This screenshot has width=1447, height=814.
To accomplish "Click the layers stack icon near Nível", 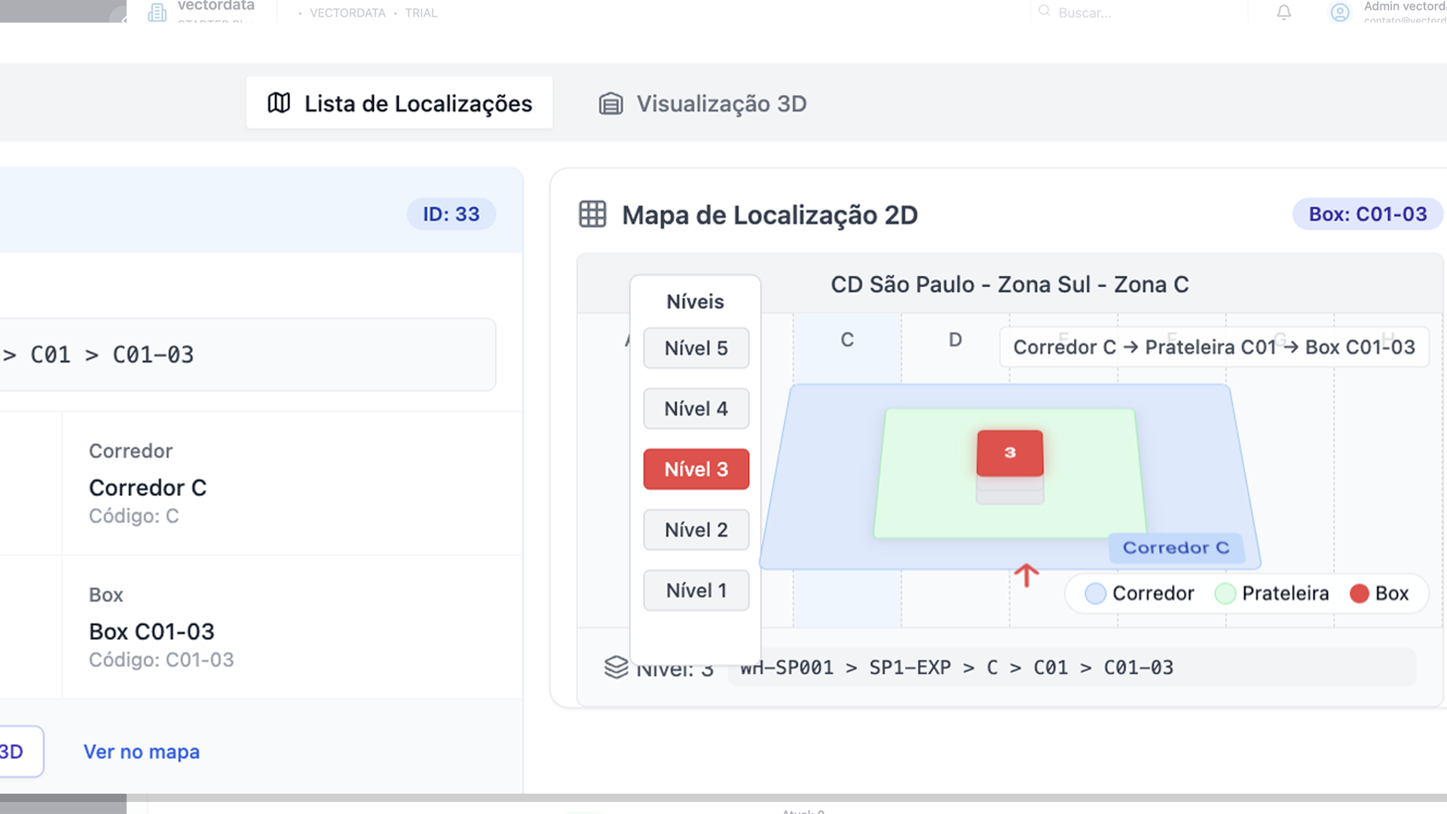I will (616, 667).
